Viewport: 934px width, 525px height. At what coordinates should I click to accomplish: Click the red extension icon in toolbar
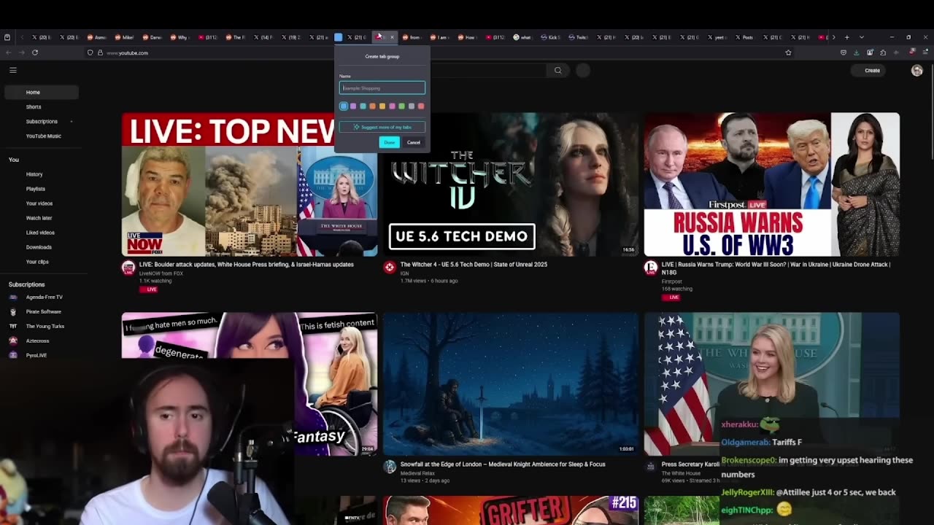[x=911, y=52]
